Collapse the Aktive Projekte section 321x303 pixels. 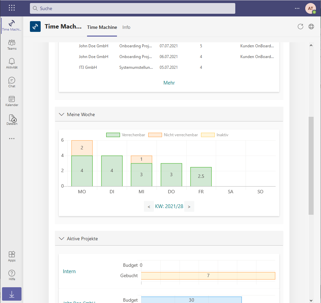click(62, 239)
